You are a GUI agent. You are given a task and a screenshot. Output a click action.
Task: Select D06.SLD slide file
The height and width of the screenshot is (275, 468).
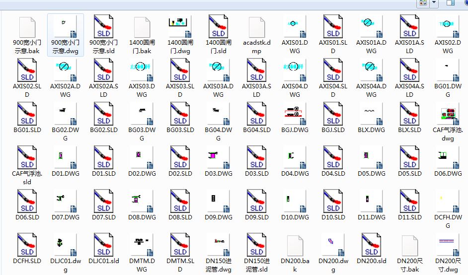(27, 202)
